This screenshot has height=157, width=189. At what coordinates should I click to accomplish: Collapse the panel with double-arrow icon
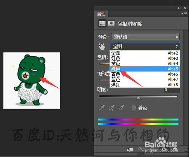coord(179,8)
